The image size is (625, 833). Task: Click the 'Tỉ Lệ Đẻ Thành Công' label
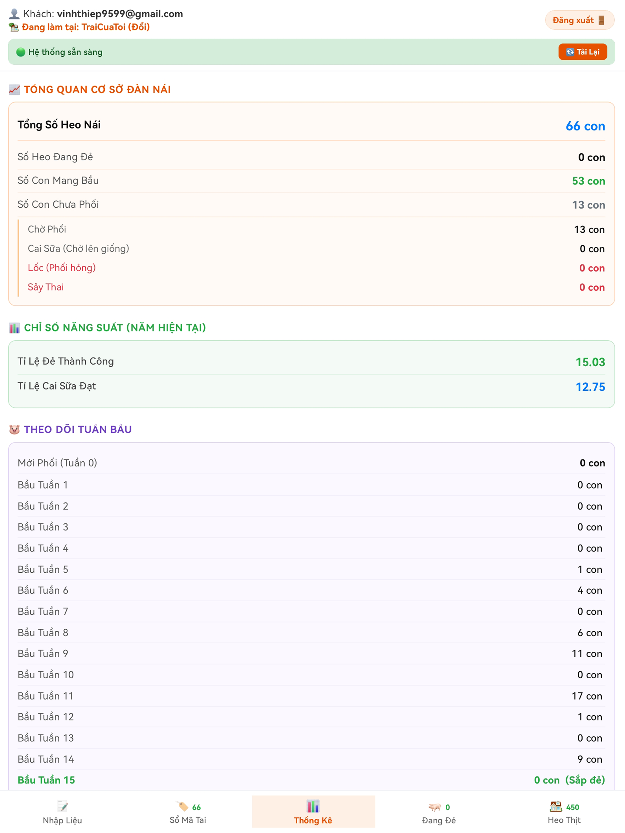(65, 361)
